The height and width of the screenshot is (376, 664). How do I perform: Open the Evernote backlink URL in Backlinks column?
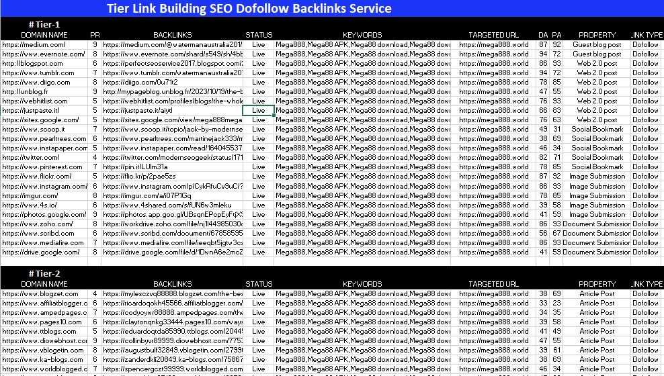(x=172, y=54)
